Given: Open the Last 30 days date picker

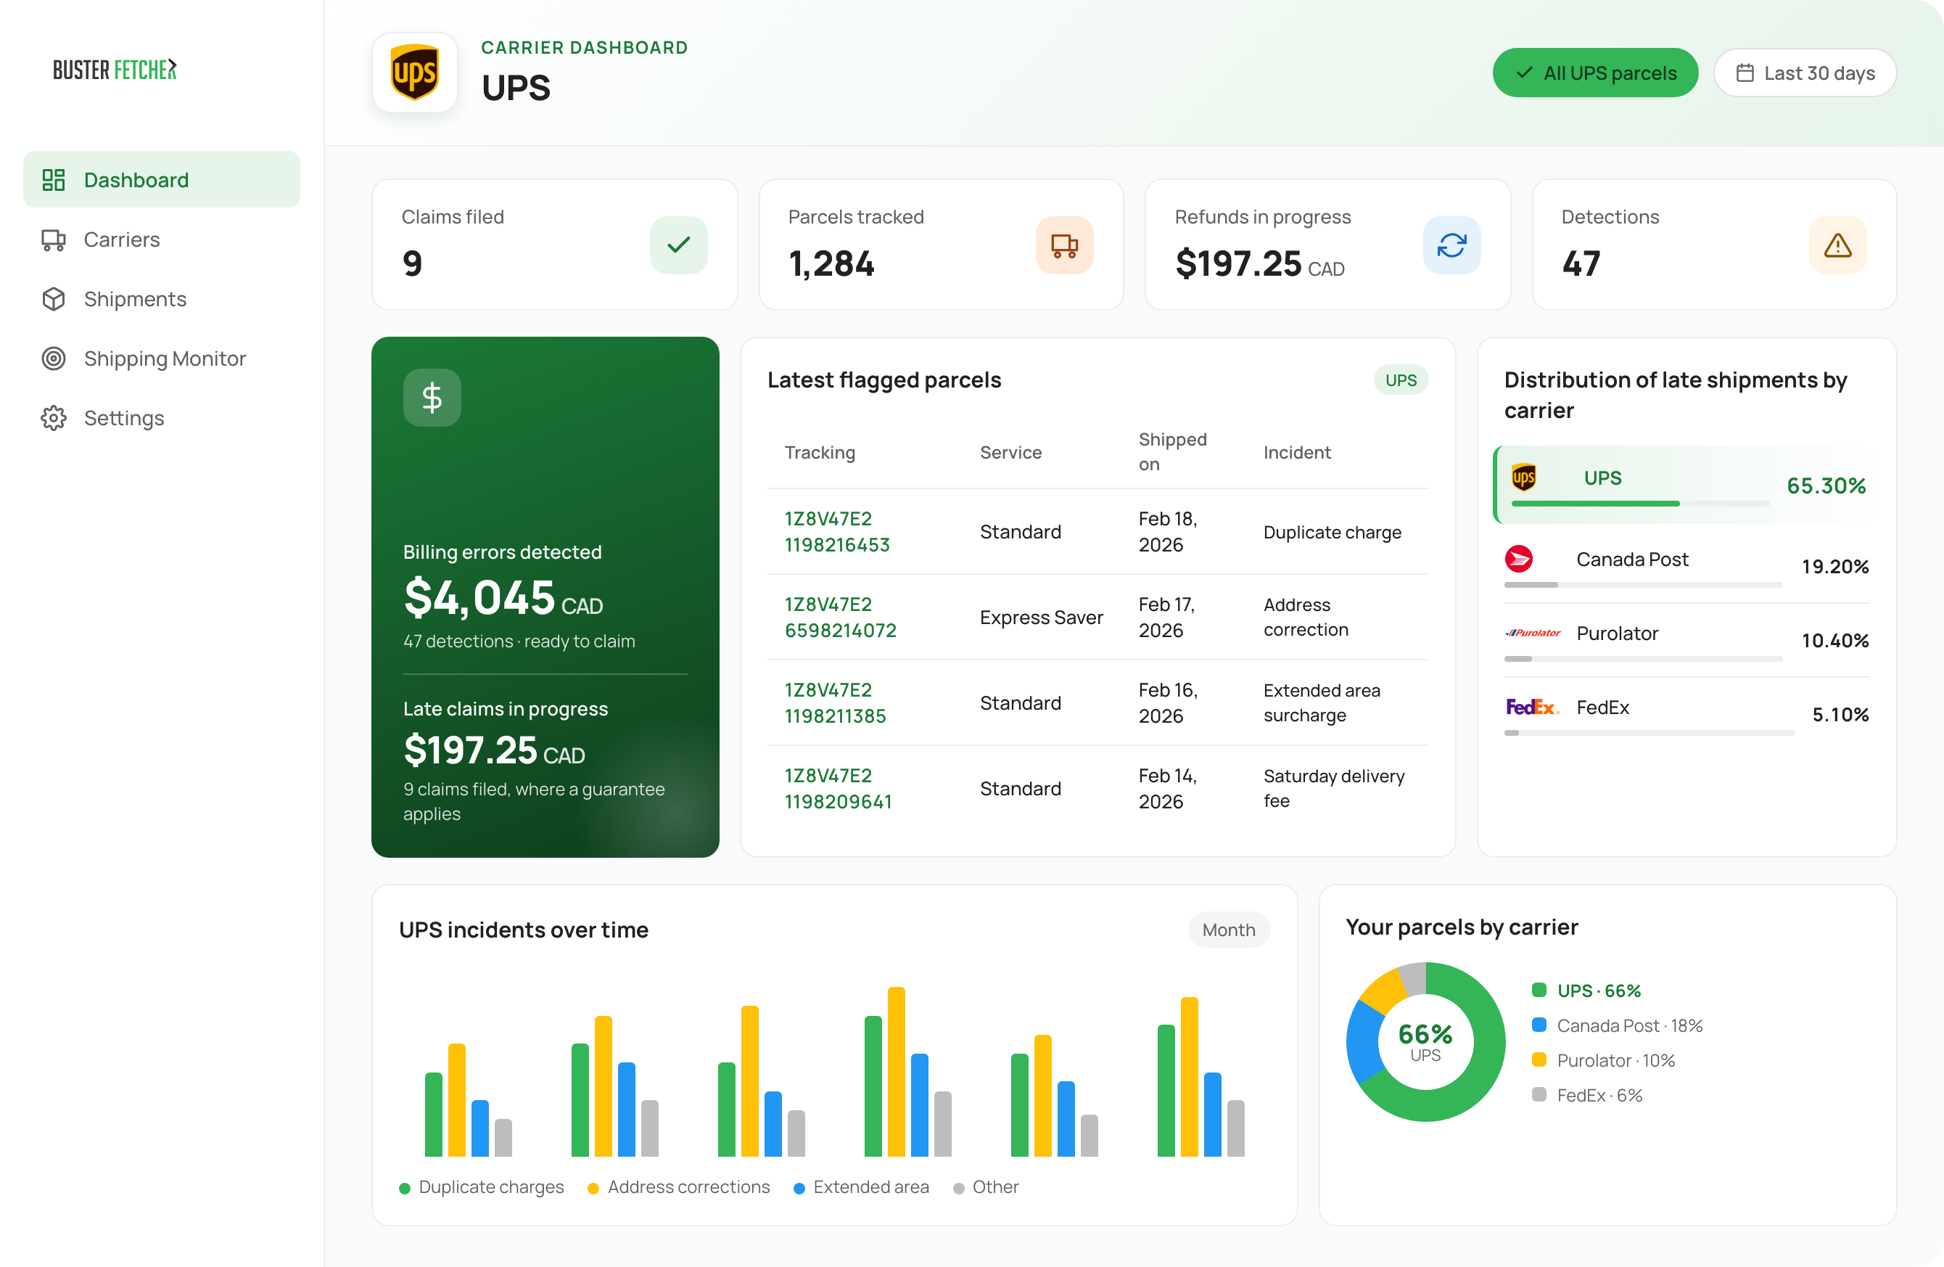Looking at the screenshot, I should coord(1804,73).
